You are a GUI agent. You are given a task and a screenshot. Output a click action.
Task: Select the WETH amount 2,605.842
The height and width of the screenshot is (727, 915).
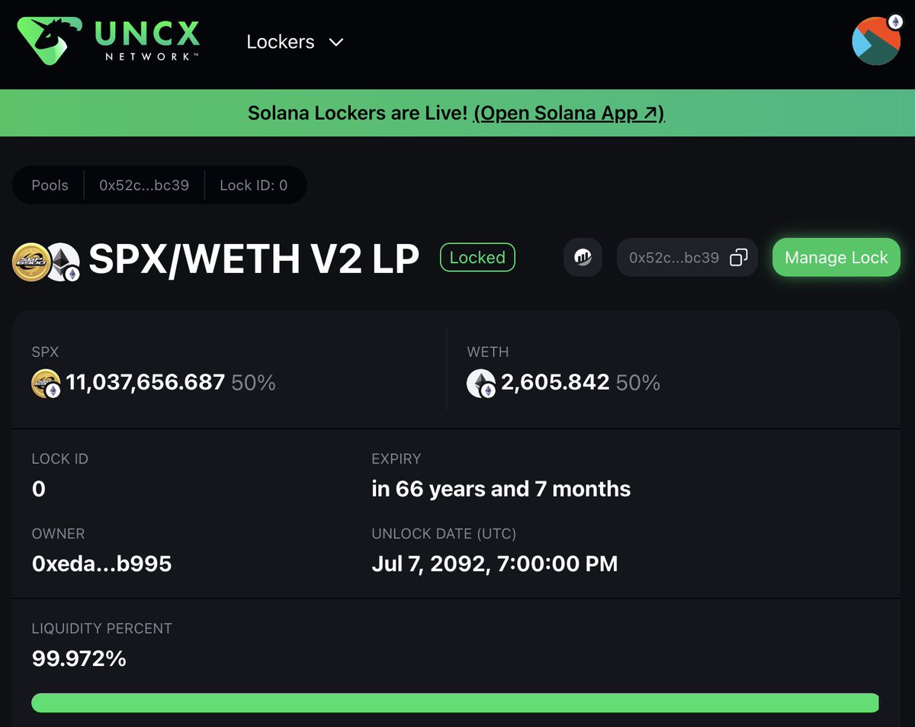click(x=555, y=382)
